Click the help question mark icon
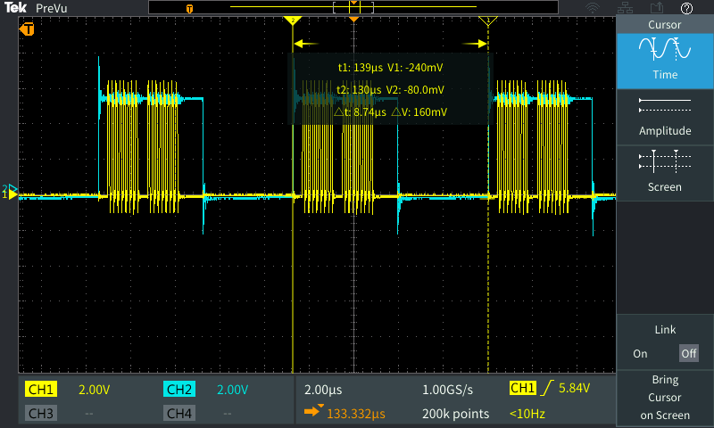Image resolution: width=714 pixels, height=428 pixels. (686, 8)
